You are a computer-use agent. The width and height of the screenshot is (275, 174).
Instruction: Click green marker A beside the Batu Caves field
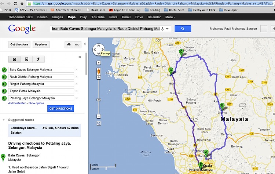pos(4,70)
